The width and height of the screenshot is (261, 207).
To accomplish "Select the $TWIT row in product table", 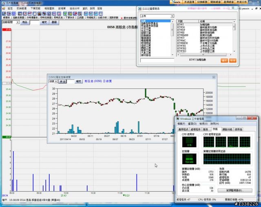I will click(205, 38).
